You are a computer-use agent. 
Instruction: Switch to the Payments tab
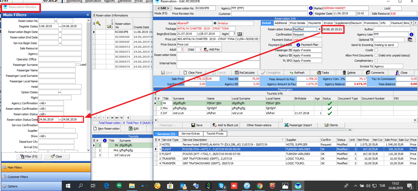click(314, 23)
